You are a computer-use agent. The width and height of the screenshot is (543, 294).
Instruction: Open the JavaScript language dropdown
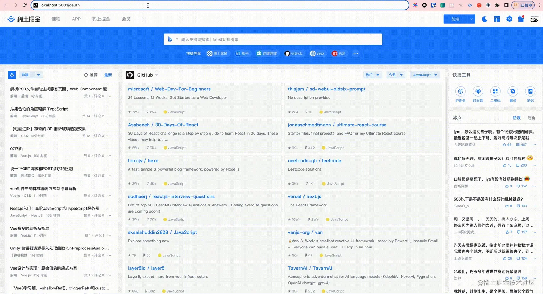tap(425, 75)
